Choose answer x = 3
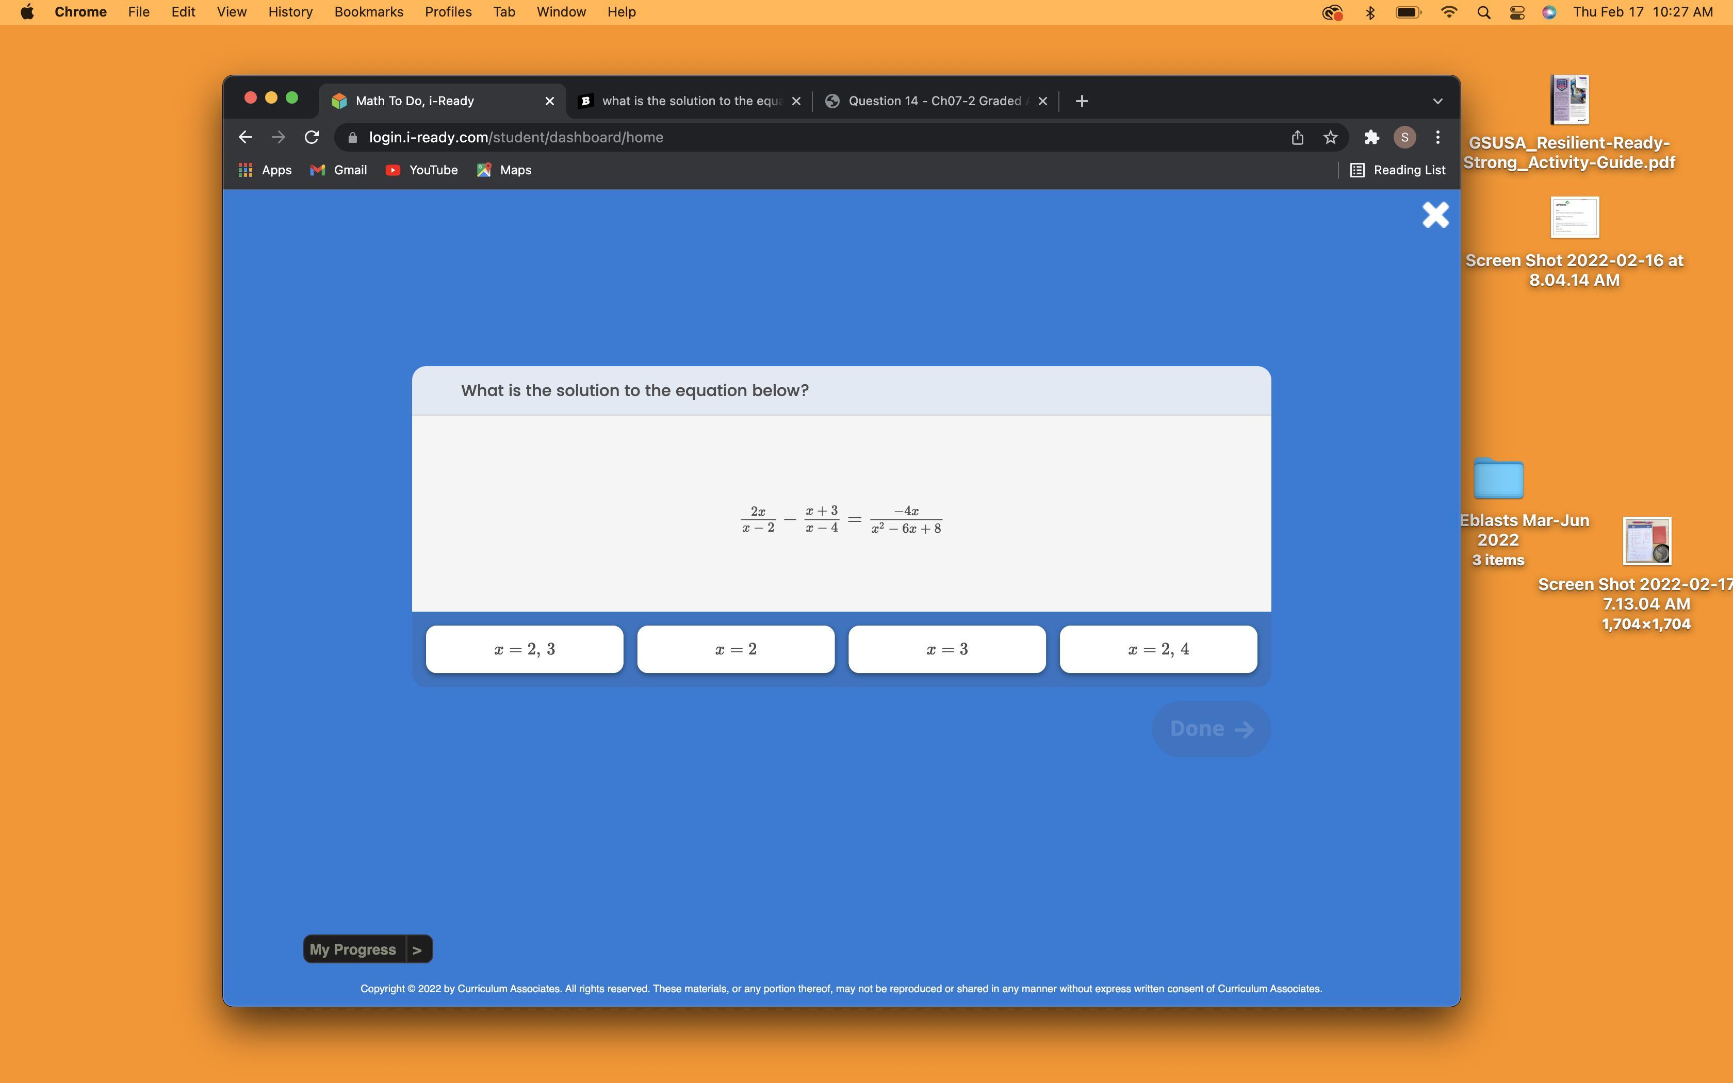This screenshot has height=1083, width=1733. coord(947,649)
